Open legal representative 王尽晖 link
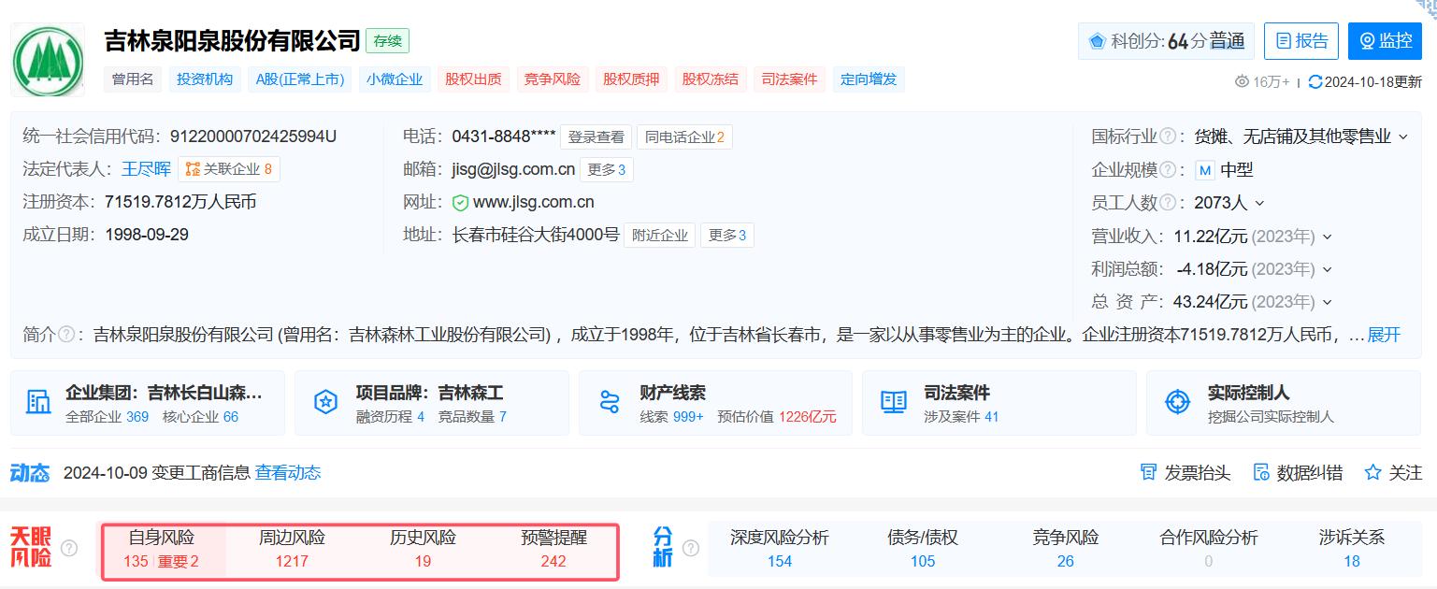 pyautogui.click(x=146, y=169)
